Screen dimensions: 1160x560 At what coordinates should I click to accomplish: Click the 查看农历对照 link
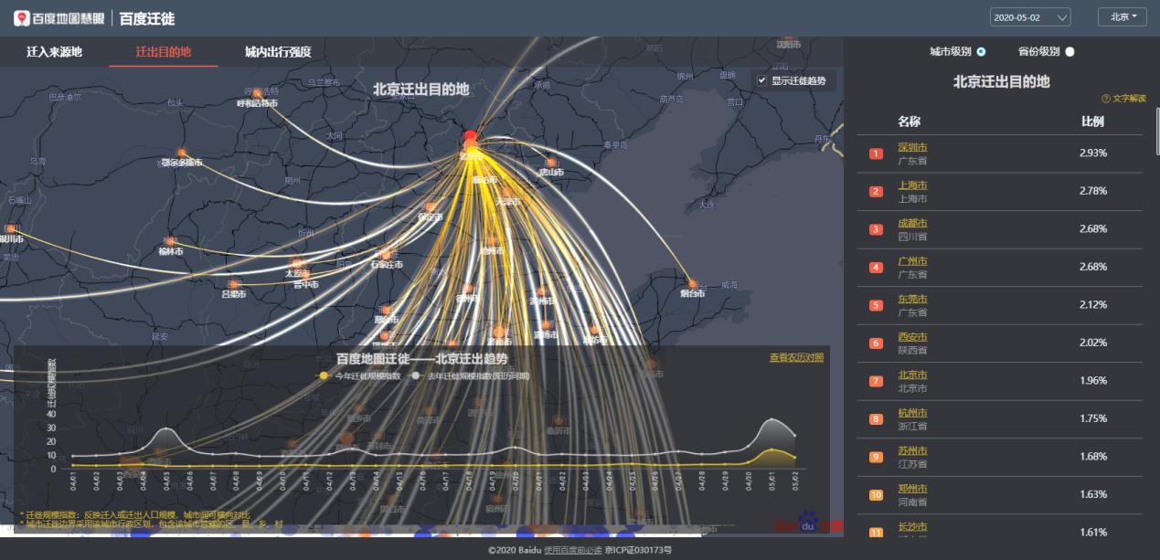click(796, 357)
